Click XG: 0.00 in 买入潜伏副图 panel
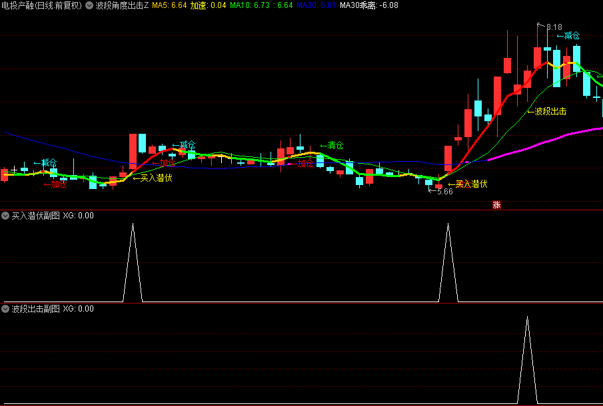Image resolution: width=603 pixels, height=406 pixels. tap(78, 216)
